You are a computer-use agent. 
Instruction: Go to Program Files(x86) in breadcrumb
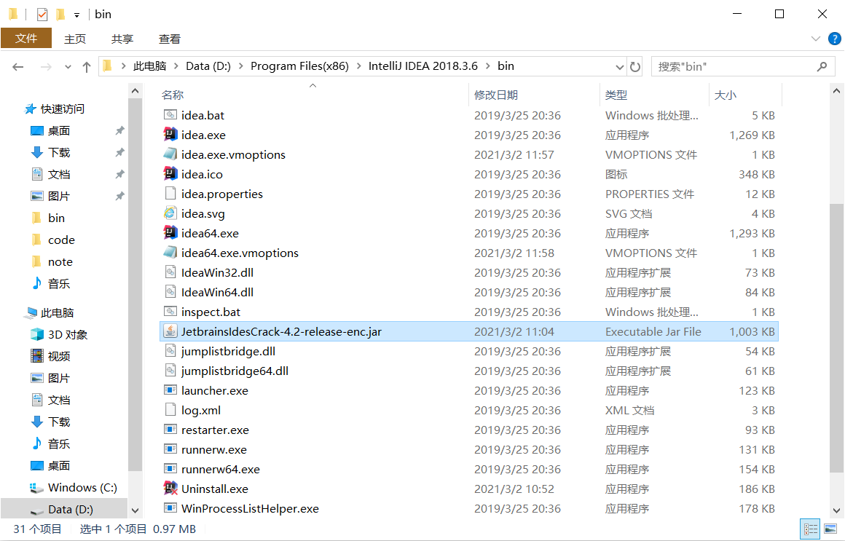pyautogui.click(x=299, y=66)
